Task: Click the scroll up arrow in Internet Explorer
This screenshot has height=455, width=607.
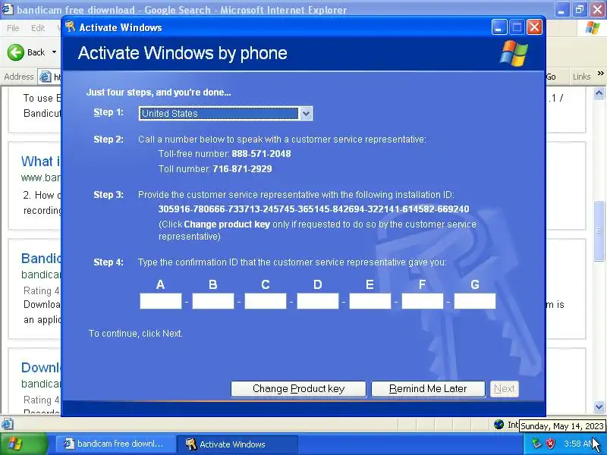Action: pos(599,93)
